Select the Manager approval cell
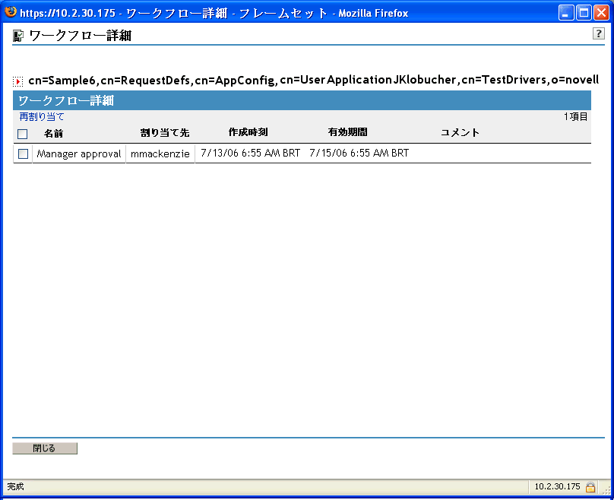614x500 pixels. 79,153
